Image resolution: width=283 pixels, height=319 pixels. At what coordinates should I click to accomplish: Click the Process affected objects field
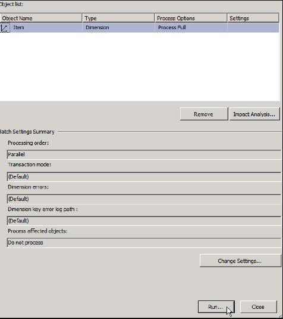pyautogui.click(x=144, y=243)
